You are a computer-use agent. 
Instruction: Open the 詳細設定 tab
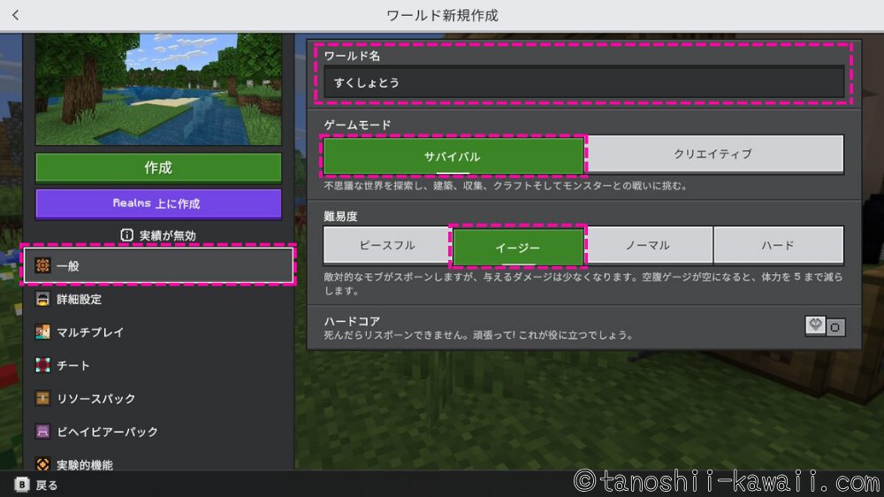tap(158, 299)
